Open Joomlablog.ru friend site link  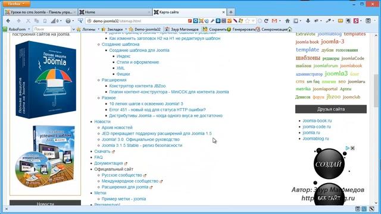316,139
